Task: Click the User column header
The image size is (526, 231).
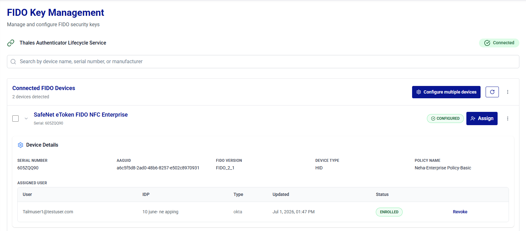Action: pos(27,194)
